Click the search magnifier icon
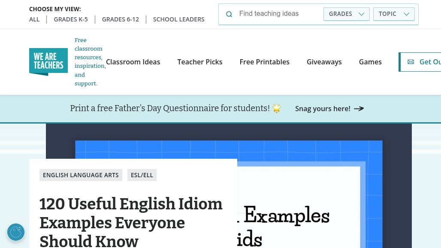The image size is (441, 248). 229,14
